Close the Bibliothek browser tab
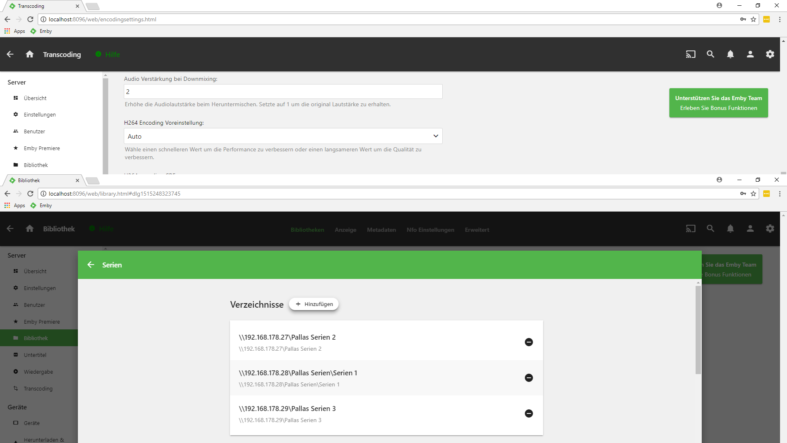 (x=77, y=180)
